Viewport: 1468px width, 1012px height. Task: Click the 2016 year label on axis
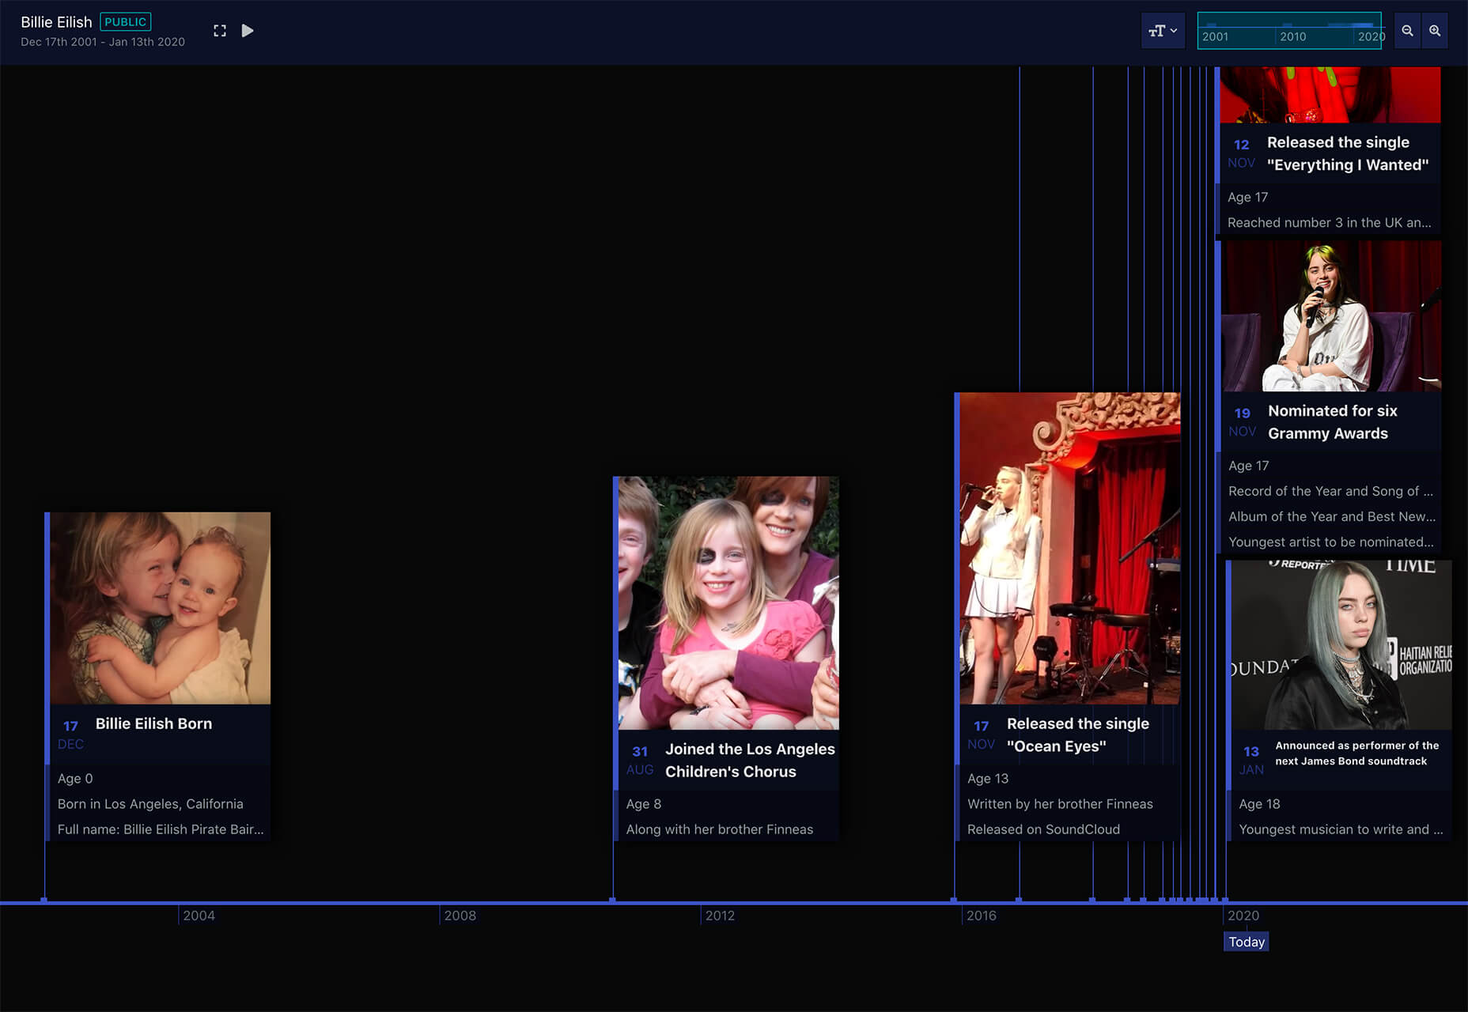click(x=981, y=916)
